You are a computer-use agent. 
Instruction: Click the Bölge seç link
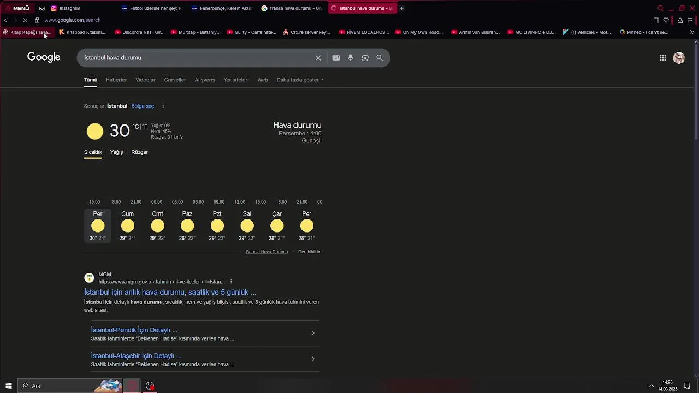tap(143, 106)
